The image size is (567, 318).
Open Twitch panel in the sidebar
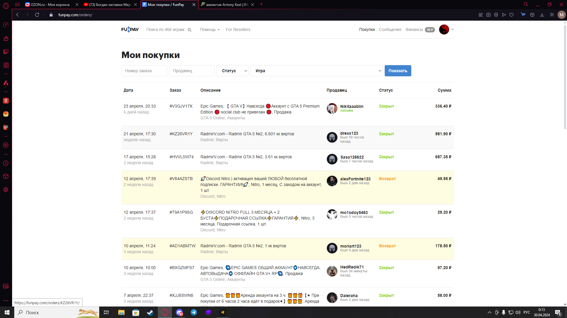pos(6,52)
